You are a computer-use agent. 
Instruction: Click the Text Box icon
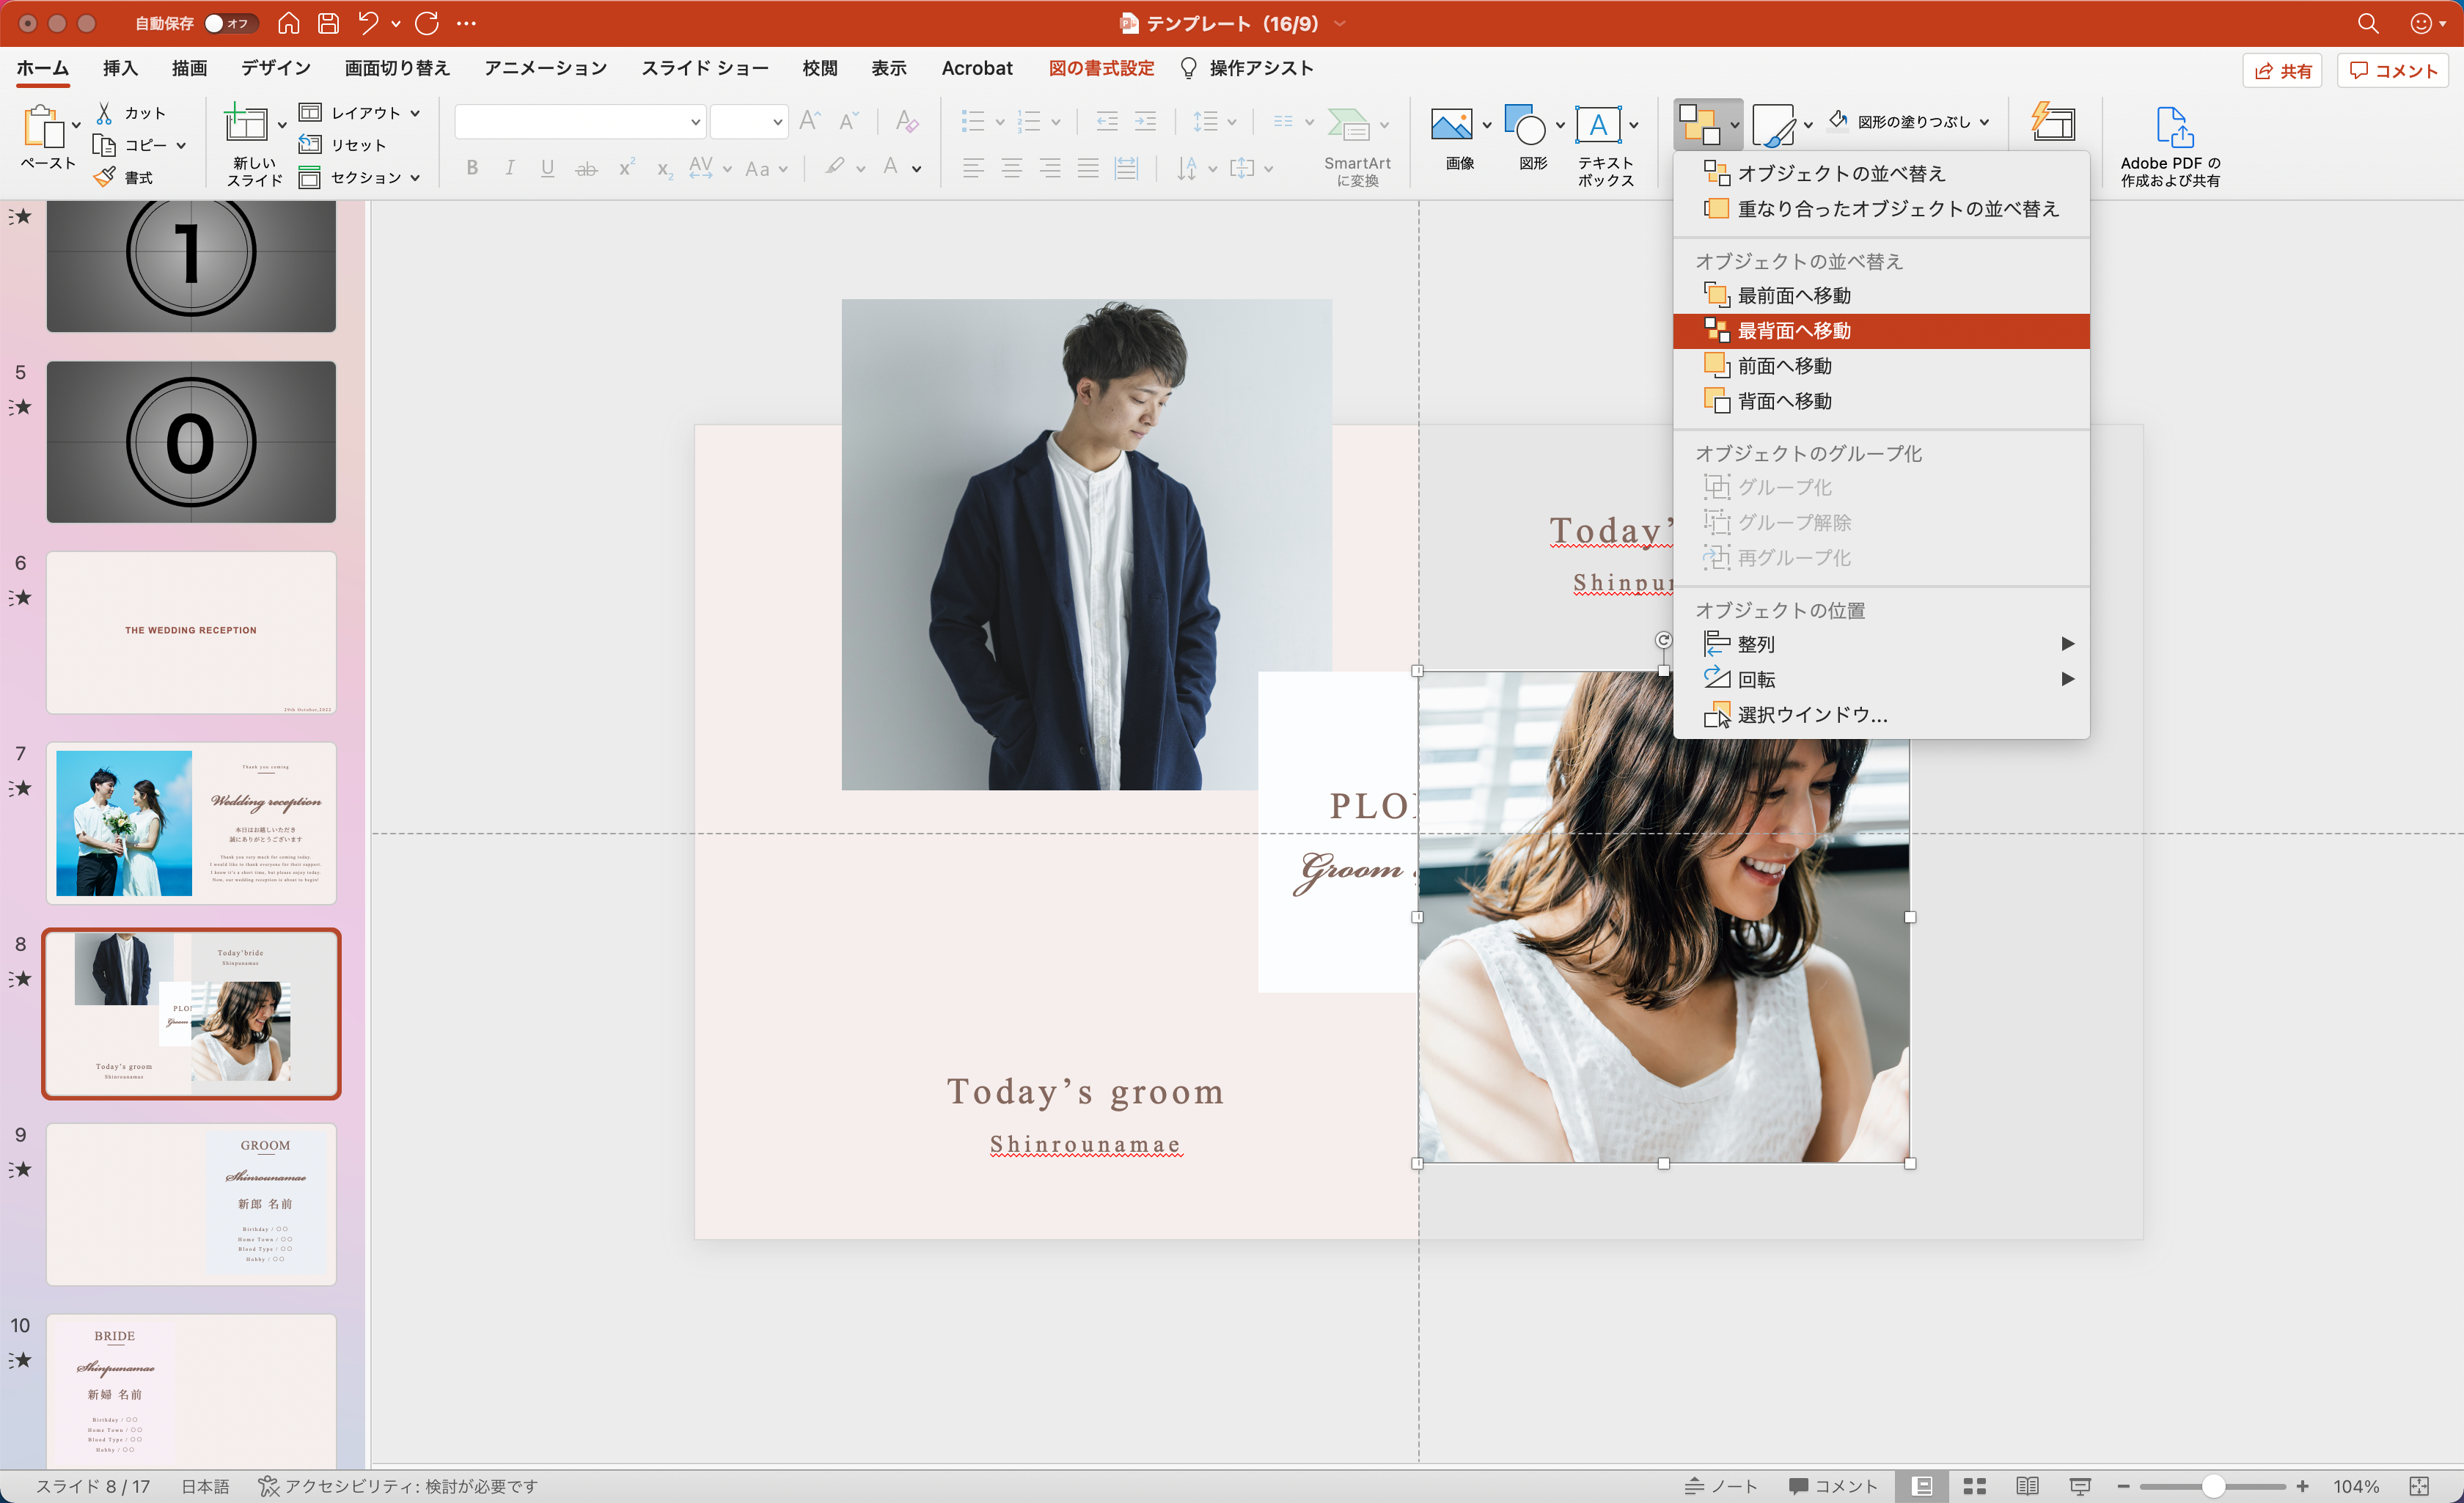coord(1598,125)
